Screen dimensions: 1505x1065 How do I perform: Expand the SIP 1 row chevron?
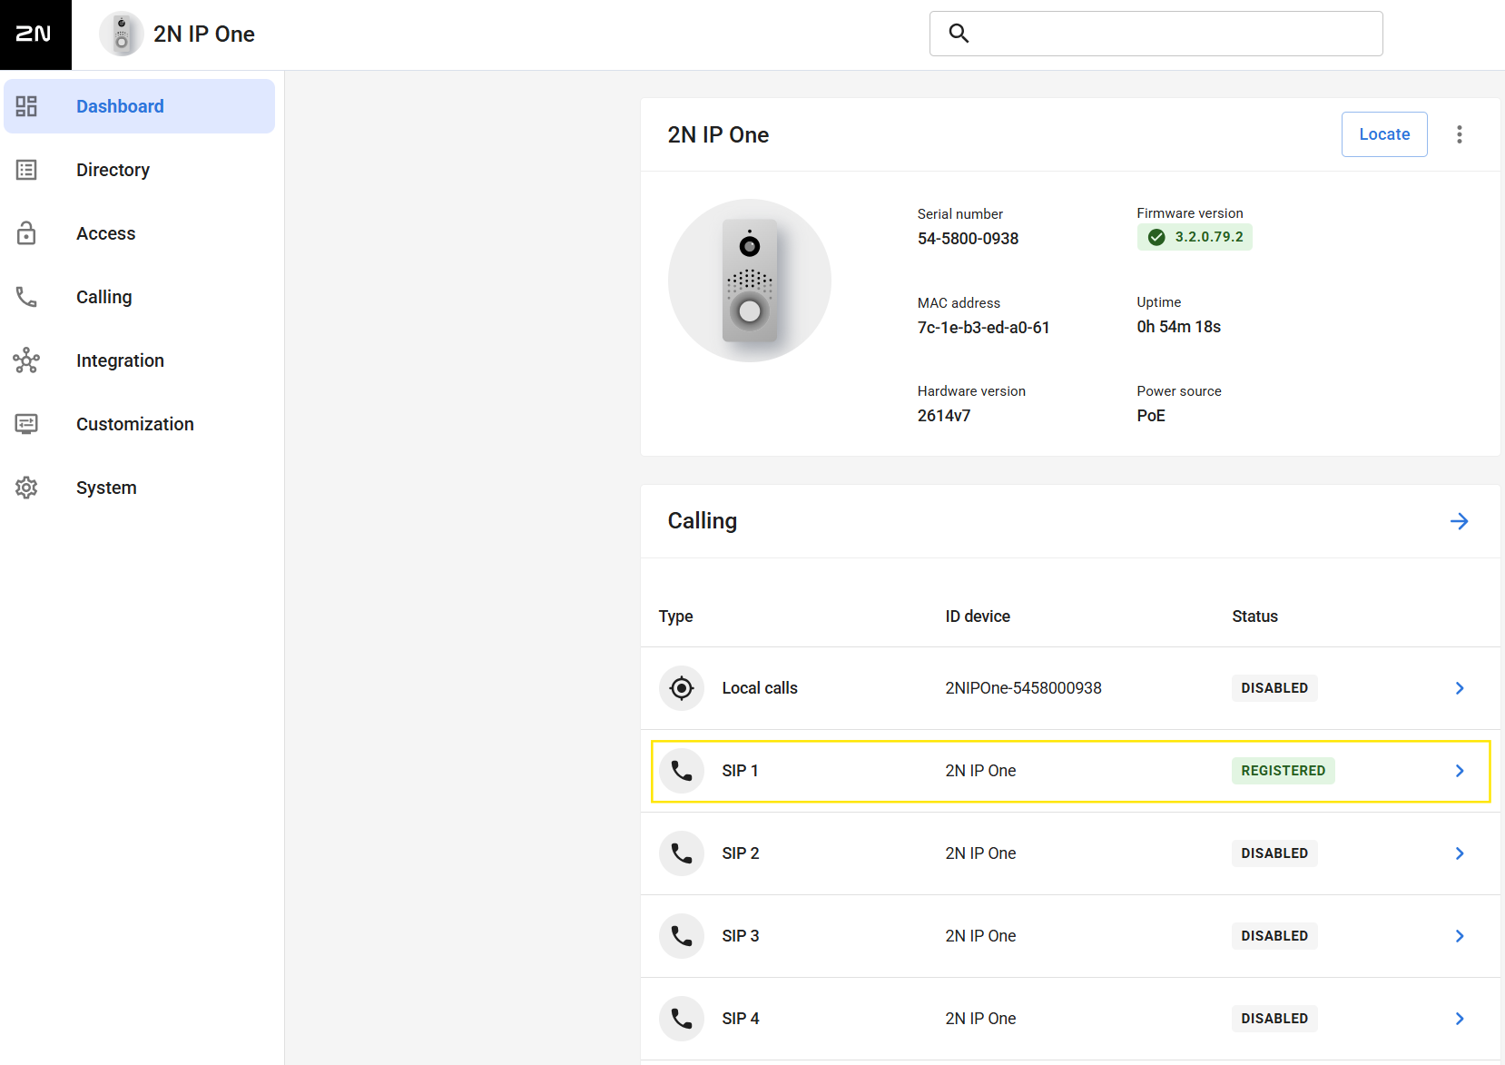tap(1460, 771)
